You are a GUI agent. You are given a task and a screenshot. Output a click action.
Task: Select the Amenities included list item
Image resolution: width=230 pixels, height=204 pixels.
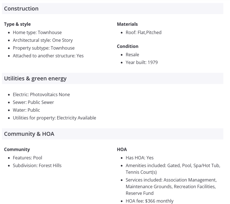point(172,169)
